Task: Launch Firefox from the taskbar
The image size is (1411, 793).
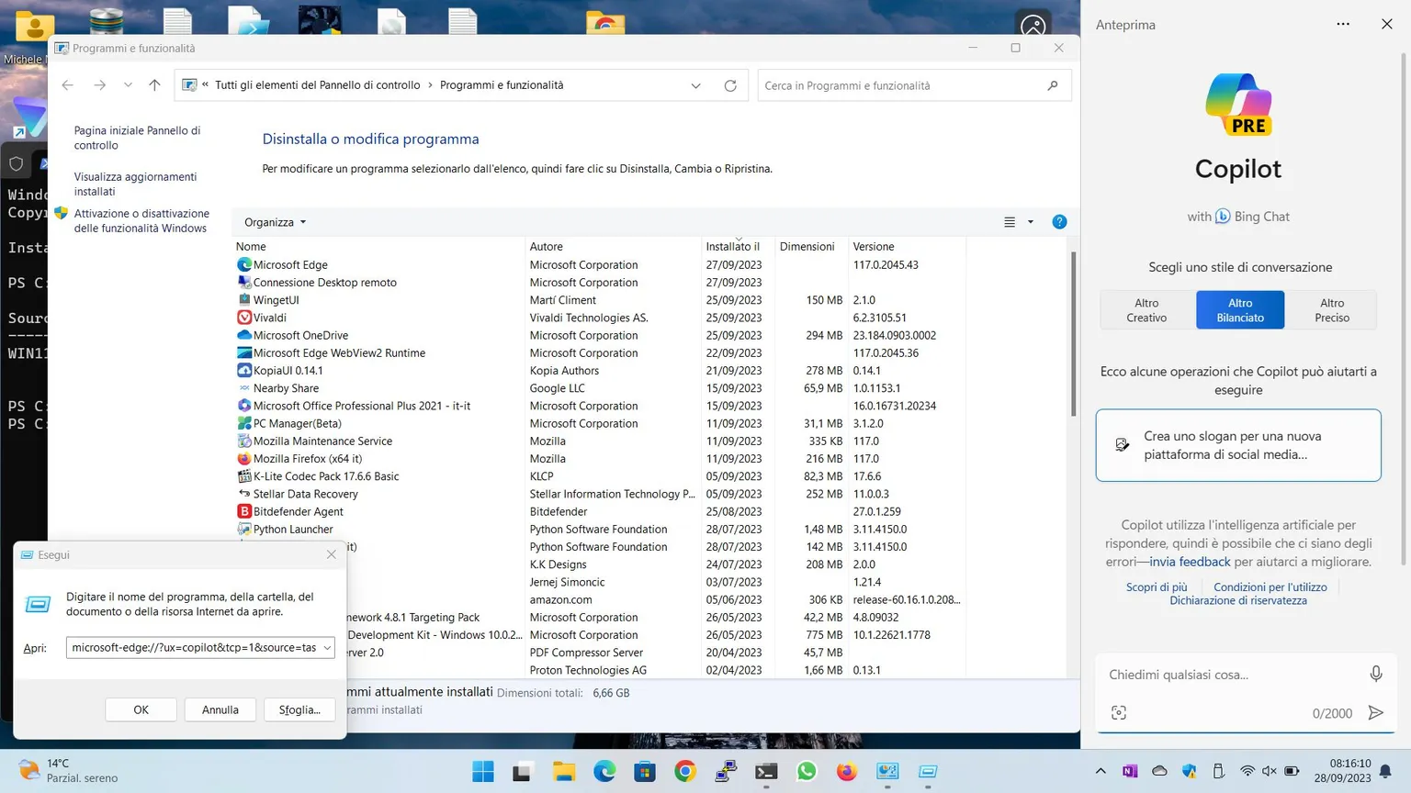Action: 845,772
